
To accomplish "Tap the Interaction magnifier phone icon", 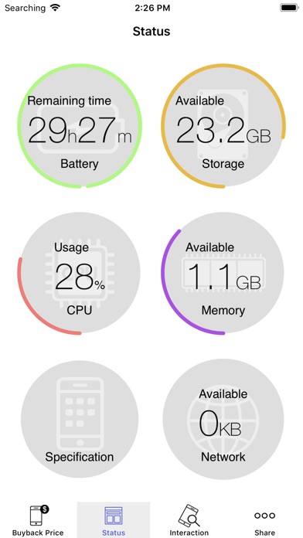I will (189, 515).
